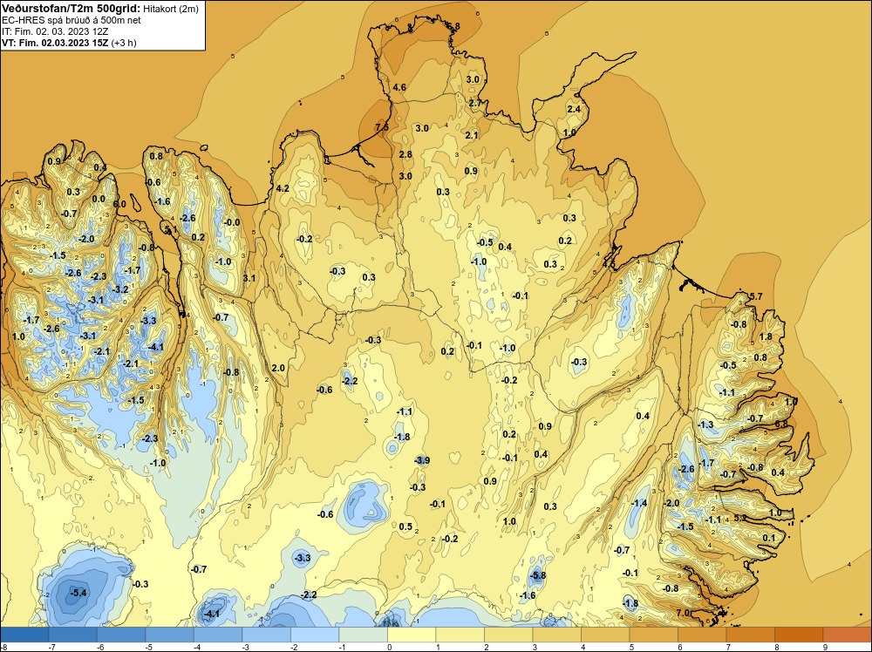The image size is (872, 652).
Task: Click the '-3.2' temperature value
Action: 120,289
